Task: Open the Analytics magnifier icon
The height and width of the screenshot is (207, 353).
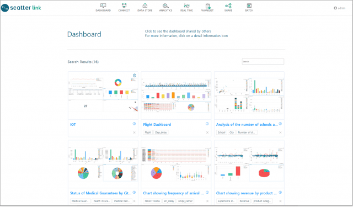Action: tap(165, 6)
